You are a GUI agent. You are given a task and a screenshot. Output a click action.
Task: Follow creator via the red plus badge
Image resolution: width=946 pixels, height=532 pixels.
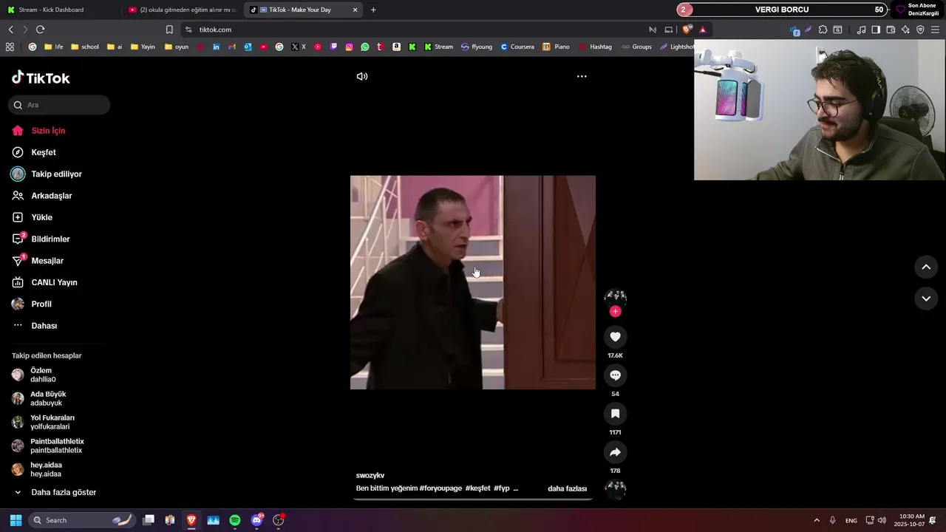(615, 311)
